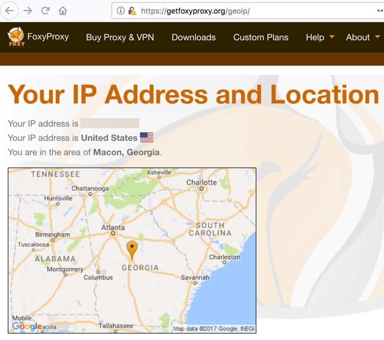Click the browser back arrow button
The width and height of the screenshot is (384, 340).
click(9, 11)
